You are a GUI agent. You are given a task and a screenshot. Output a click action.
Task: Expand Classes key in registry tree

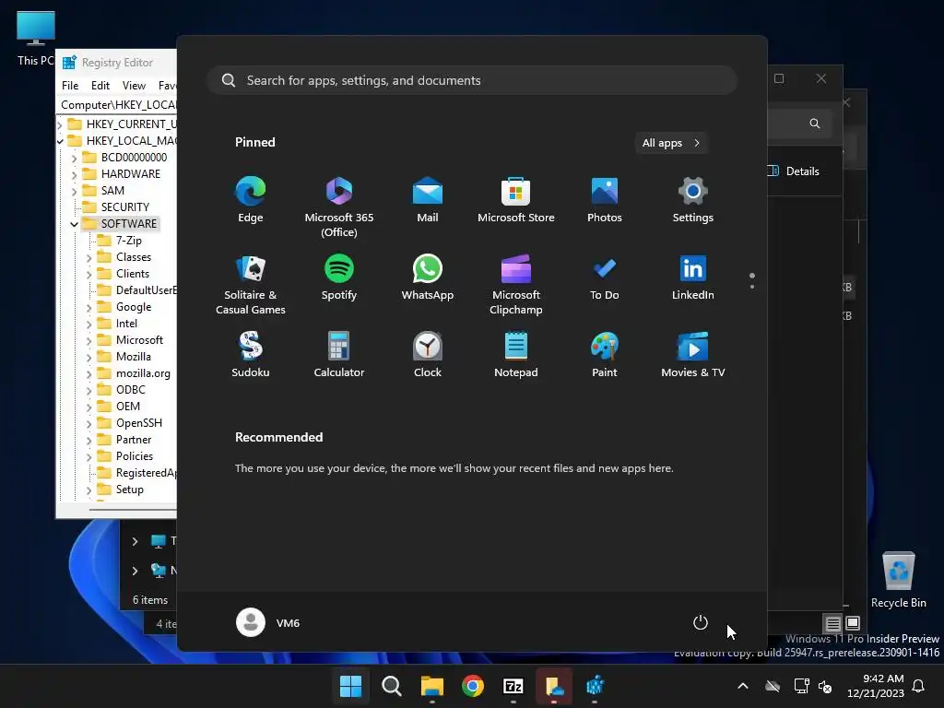(x=89, y=258)
